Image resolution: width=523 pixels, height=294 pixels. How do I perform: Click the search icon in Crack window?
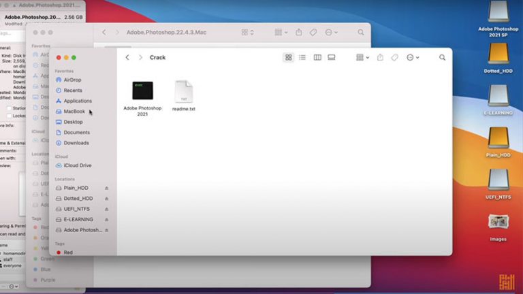pyautogui.click(x=442, y=57)
